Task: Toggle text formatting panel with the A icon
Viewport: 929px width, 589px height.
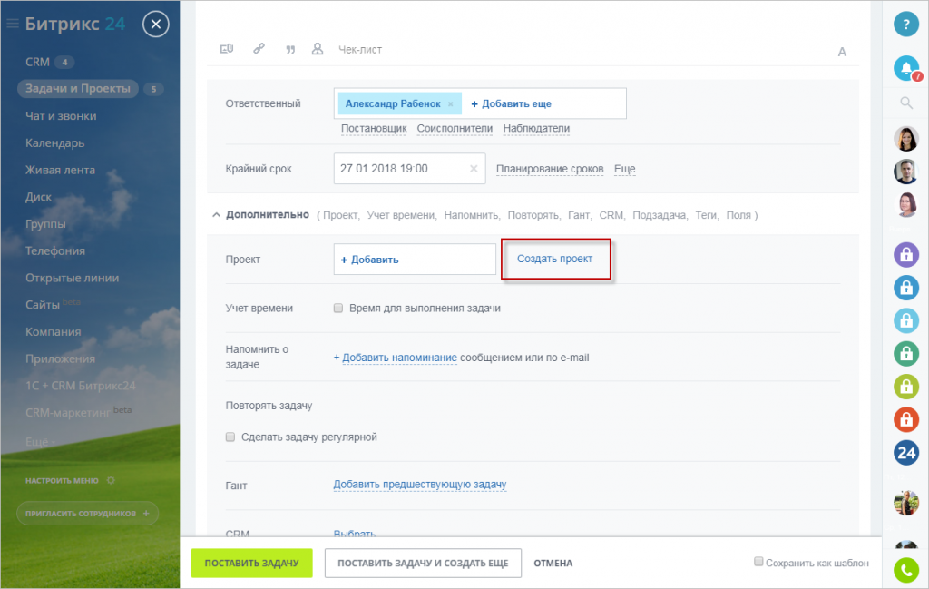Action: point(842,52)
